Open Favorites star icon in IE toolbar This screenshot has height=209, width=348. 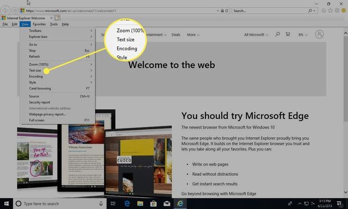pos(330,10)
